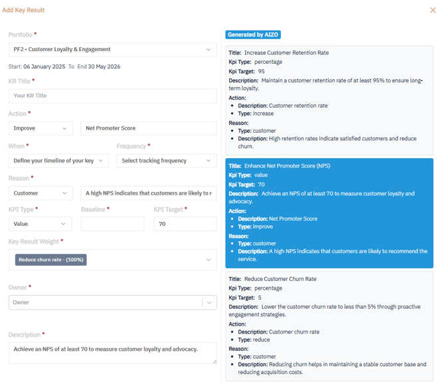Expand the When timeline dropdown
The width and height of the screenshot is (443, 384).
tap(58, 161)
